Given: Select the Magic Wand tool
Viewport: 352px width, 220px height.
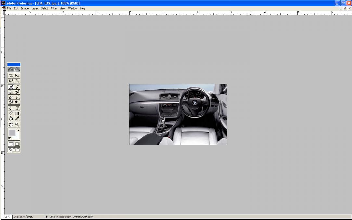Looking at the screenshot, I should point(17,81).
